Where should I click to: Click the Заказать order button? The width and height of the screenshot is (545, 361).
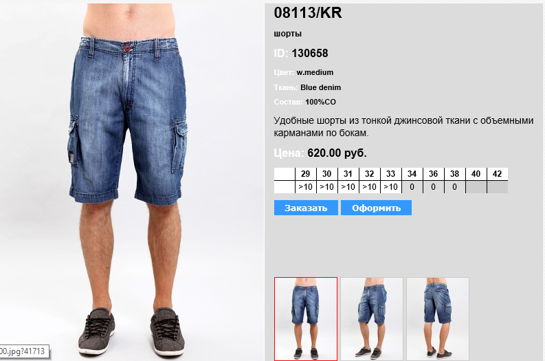306,208
